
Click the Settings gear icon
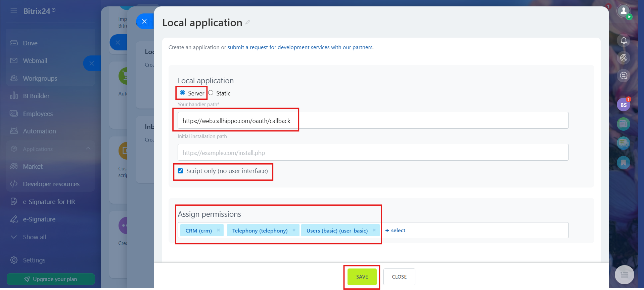14,260
